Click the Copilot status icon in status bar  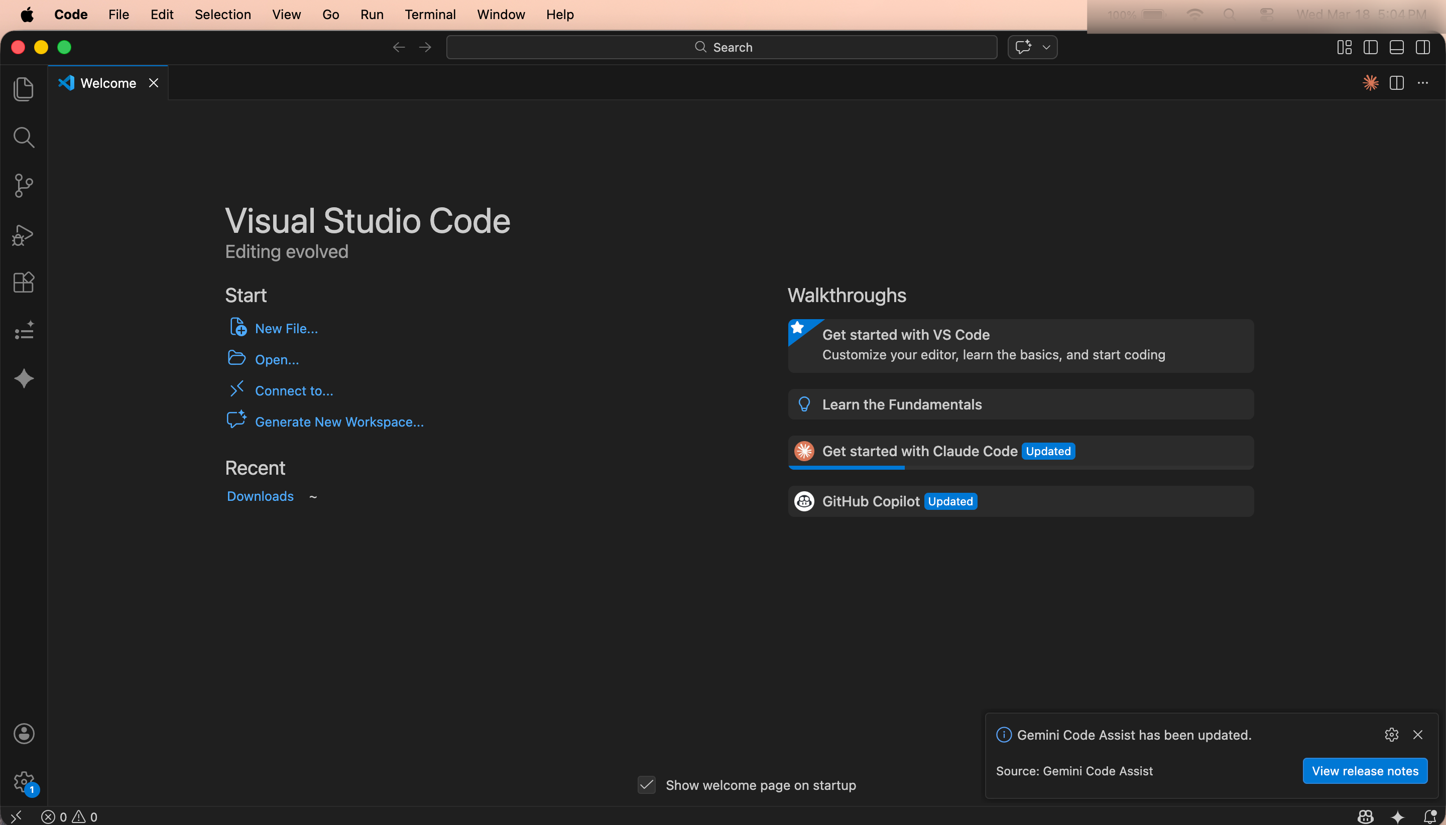(x=1365, y=816)
